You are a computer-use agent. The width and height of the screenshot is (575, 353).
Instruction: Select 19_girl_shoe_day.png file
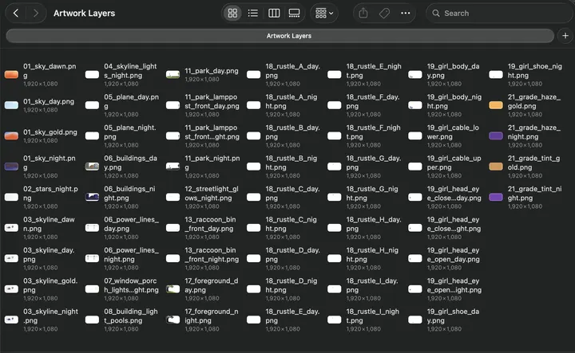(x=444, y=320)
